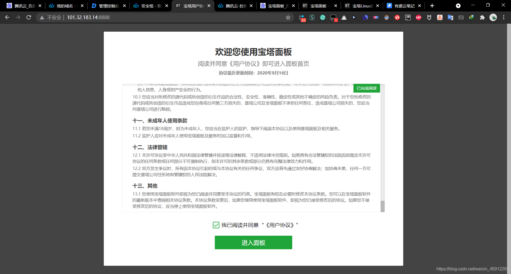Open the JetBrains JB extension icon
The width and height of the screenshot is (511, 274).
408,17
